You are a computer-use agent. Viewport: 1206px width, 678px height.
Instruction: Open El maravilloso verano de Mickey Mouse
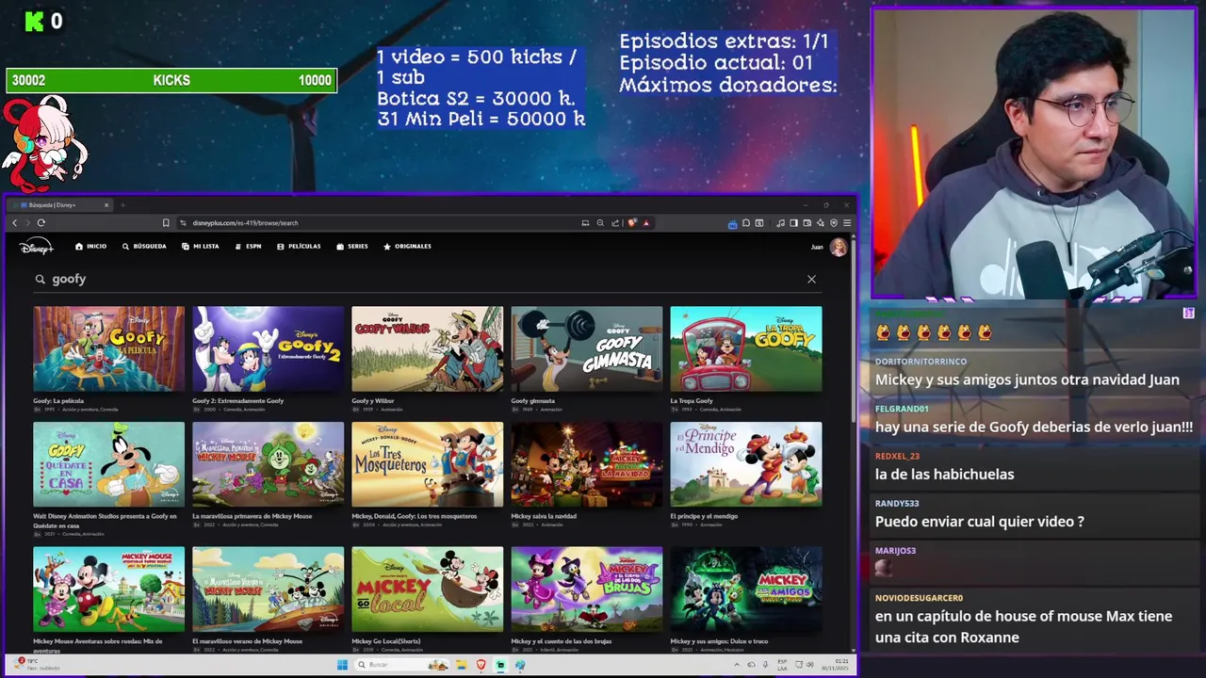(269, 589)
